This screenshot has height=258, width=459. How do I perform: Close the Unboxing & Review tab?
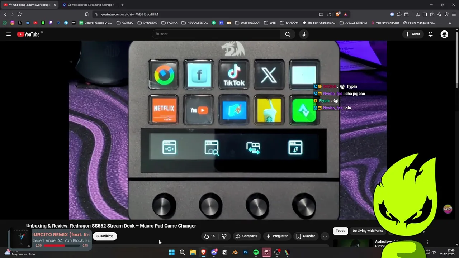point(55,5)
